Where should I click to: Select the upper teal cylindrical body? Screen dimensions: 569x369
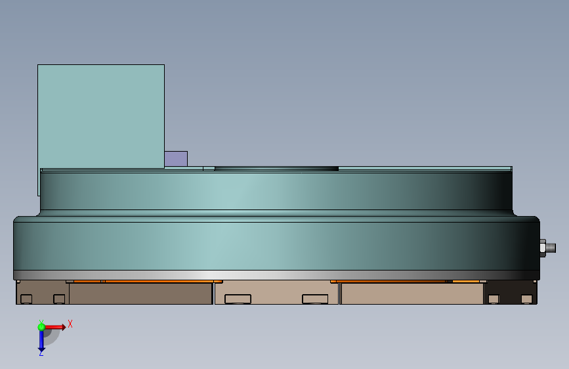(x=276, y=192)
